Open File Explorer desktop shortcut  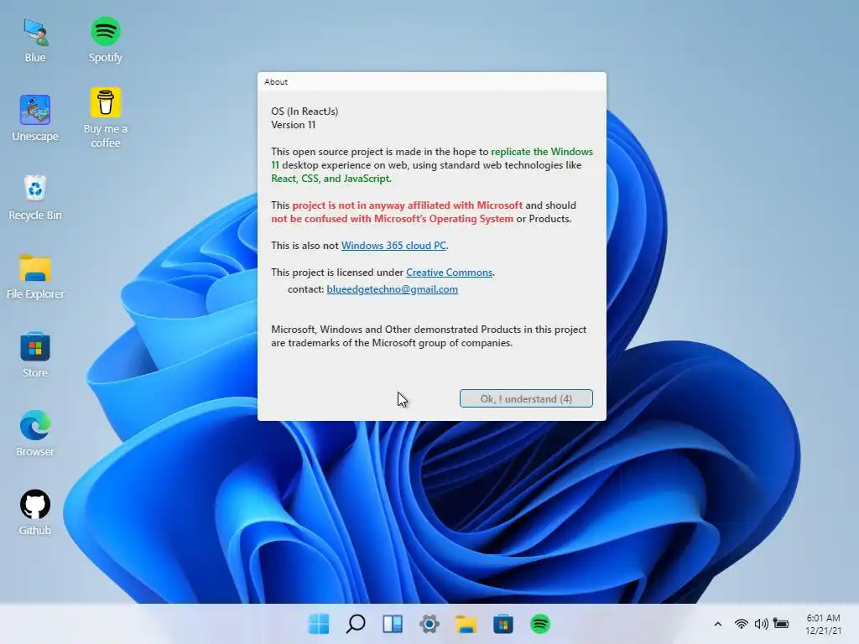[x=35, y=277]
